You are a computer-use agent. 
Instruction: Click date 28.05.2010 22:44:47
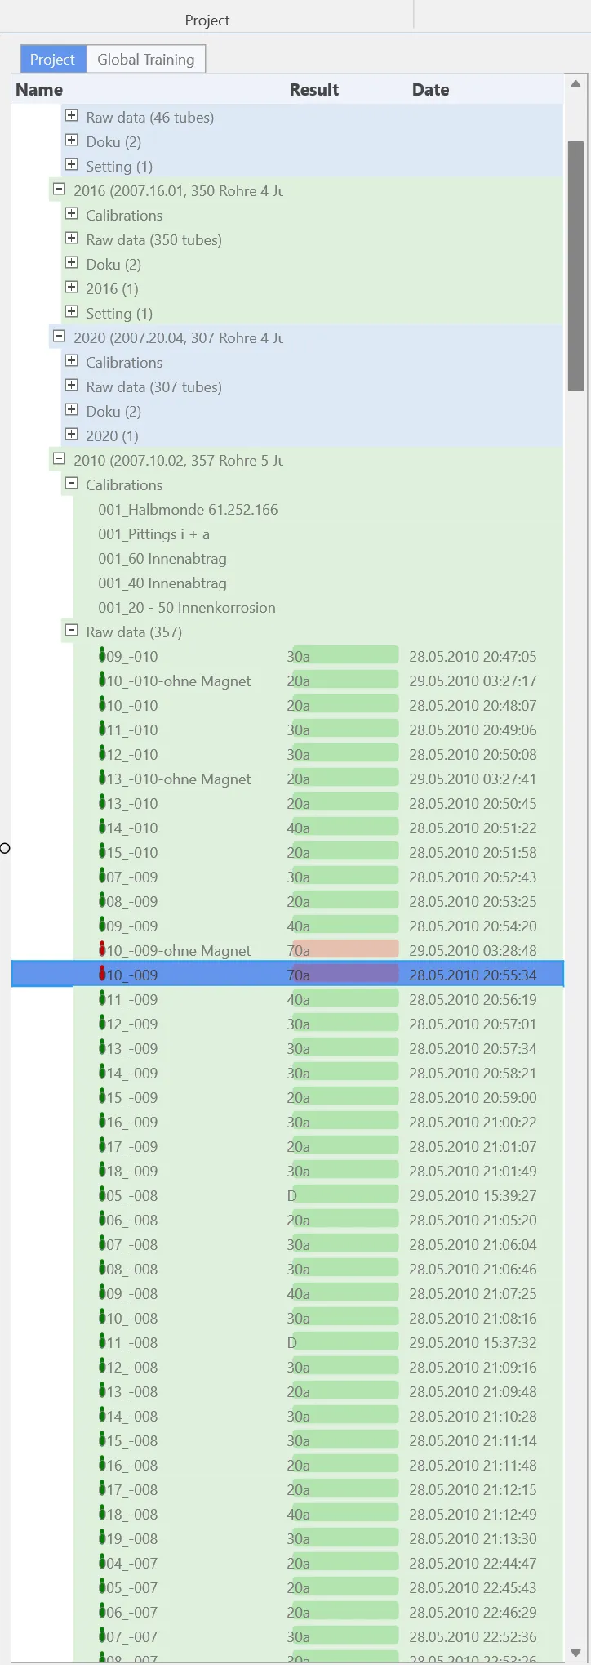click(473, 1563)
